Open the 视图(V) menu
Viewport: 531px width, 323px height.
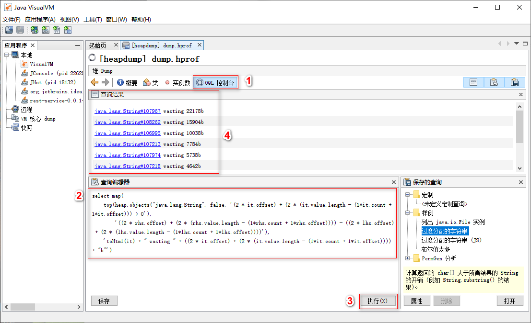pos(70,20)
